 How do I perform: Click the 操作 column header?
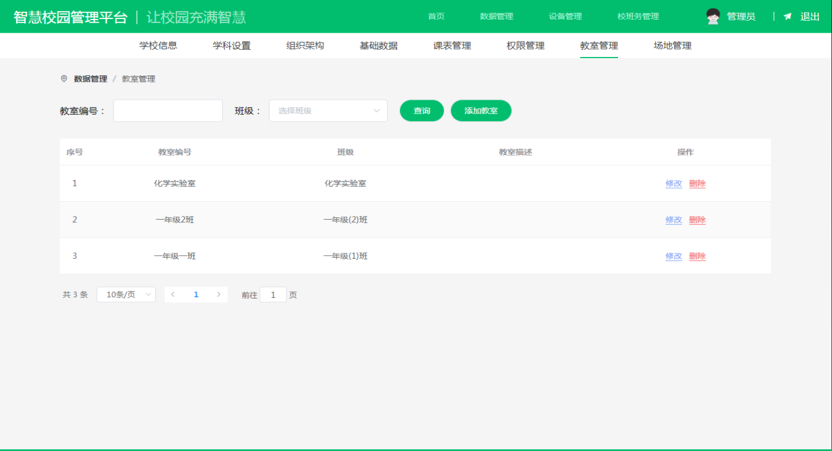(x=685, y=152)
